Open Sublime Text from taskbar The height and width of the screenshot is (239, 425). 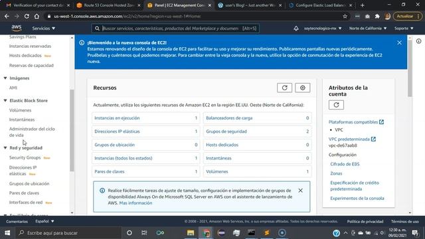tap(267, 233)
